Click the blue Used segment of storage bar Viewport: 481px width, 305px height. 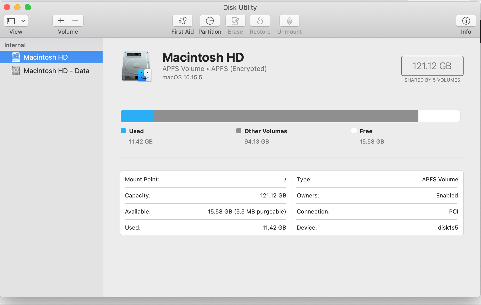137,116
